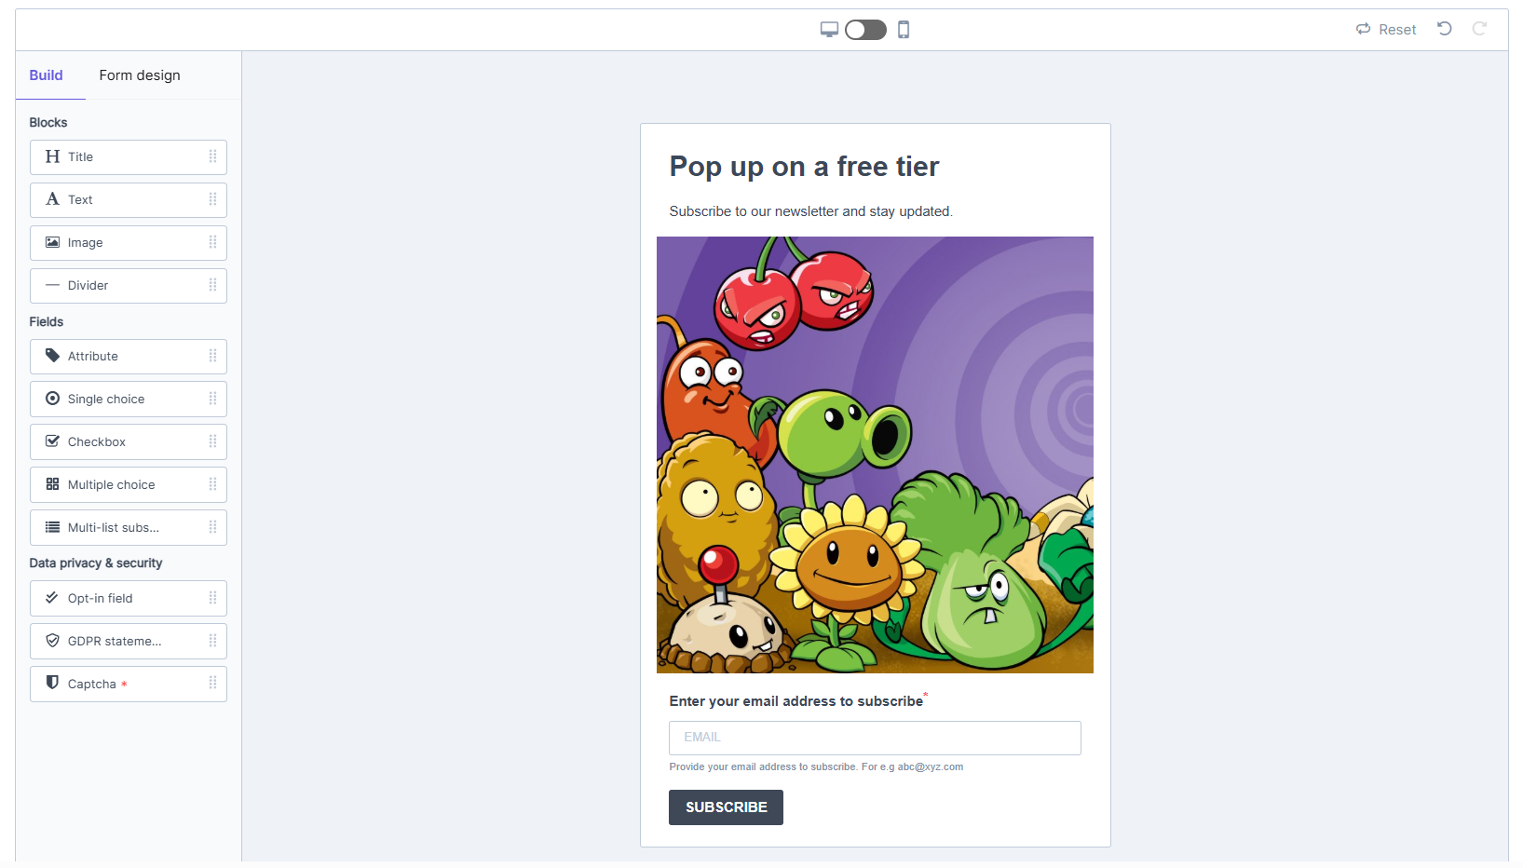This screenshot has height=868, width=1523.
Task: Click the drag handle on Image block
Action: (x=212, y=243)
